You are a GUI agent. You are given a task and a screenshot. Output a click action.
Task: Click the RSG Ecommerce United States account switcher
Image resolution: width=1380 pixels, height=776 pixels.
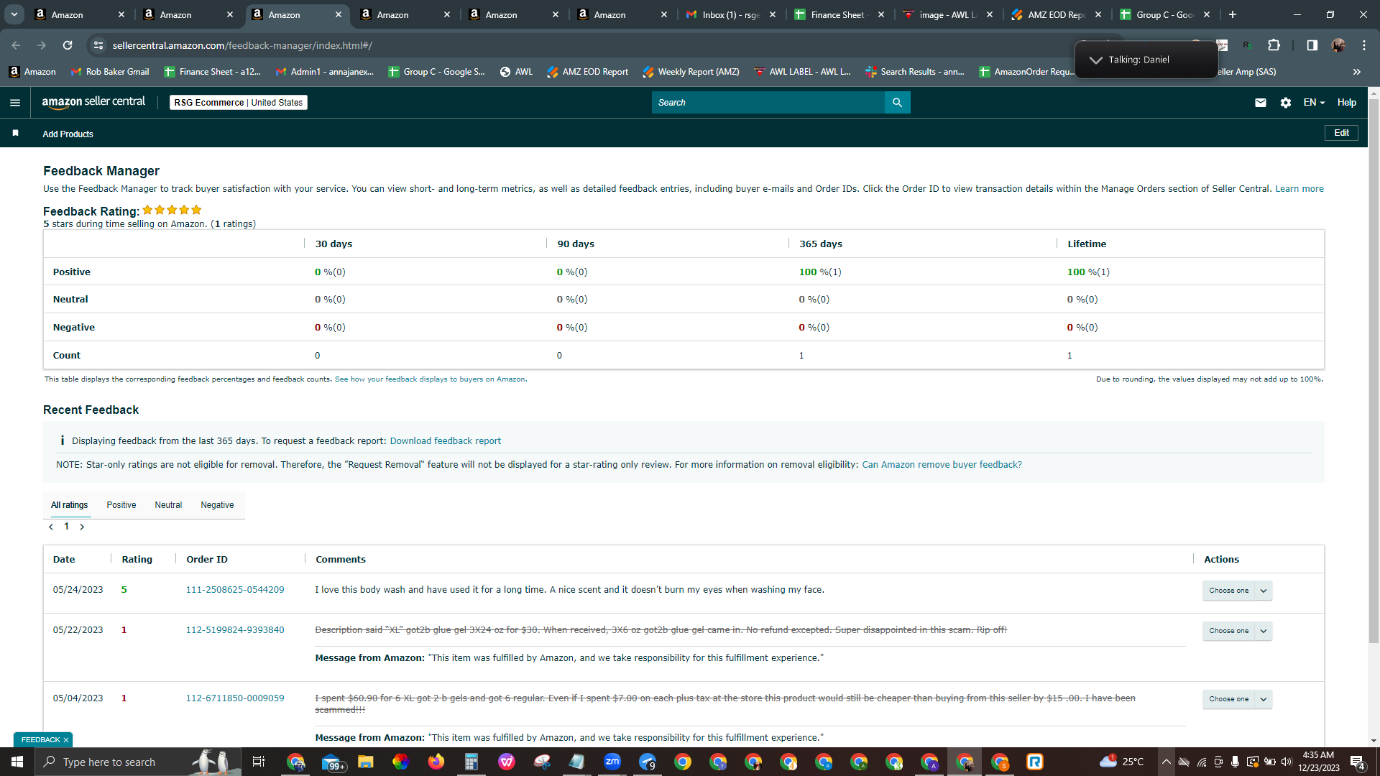pos(239,103)
